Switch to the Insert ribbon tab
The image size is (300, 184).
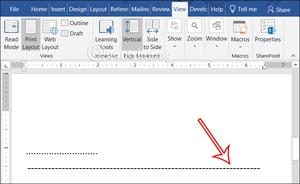click(x=58, y=9)
